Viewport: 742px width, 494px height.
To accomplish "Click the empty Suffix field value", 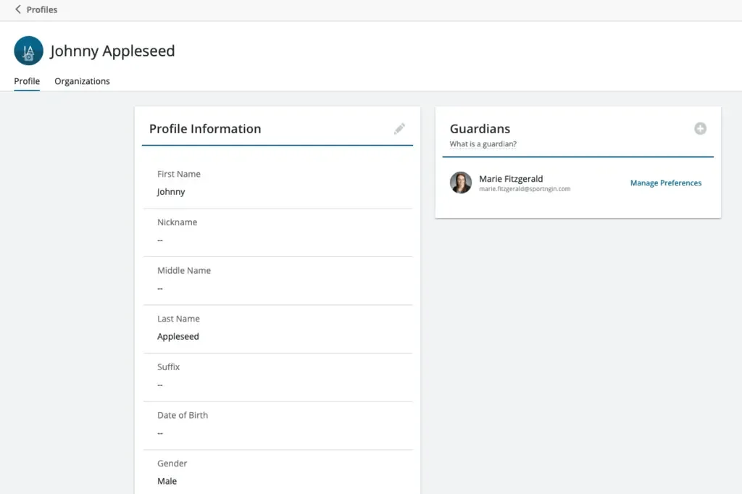I will click(x=160, y=385).
